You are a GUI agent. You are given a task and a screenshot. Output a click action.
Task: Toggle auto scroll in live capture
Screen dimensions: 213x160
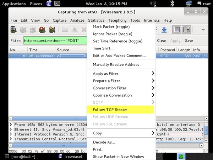pyautogui.click(x=186, y=30)
